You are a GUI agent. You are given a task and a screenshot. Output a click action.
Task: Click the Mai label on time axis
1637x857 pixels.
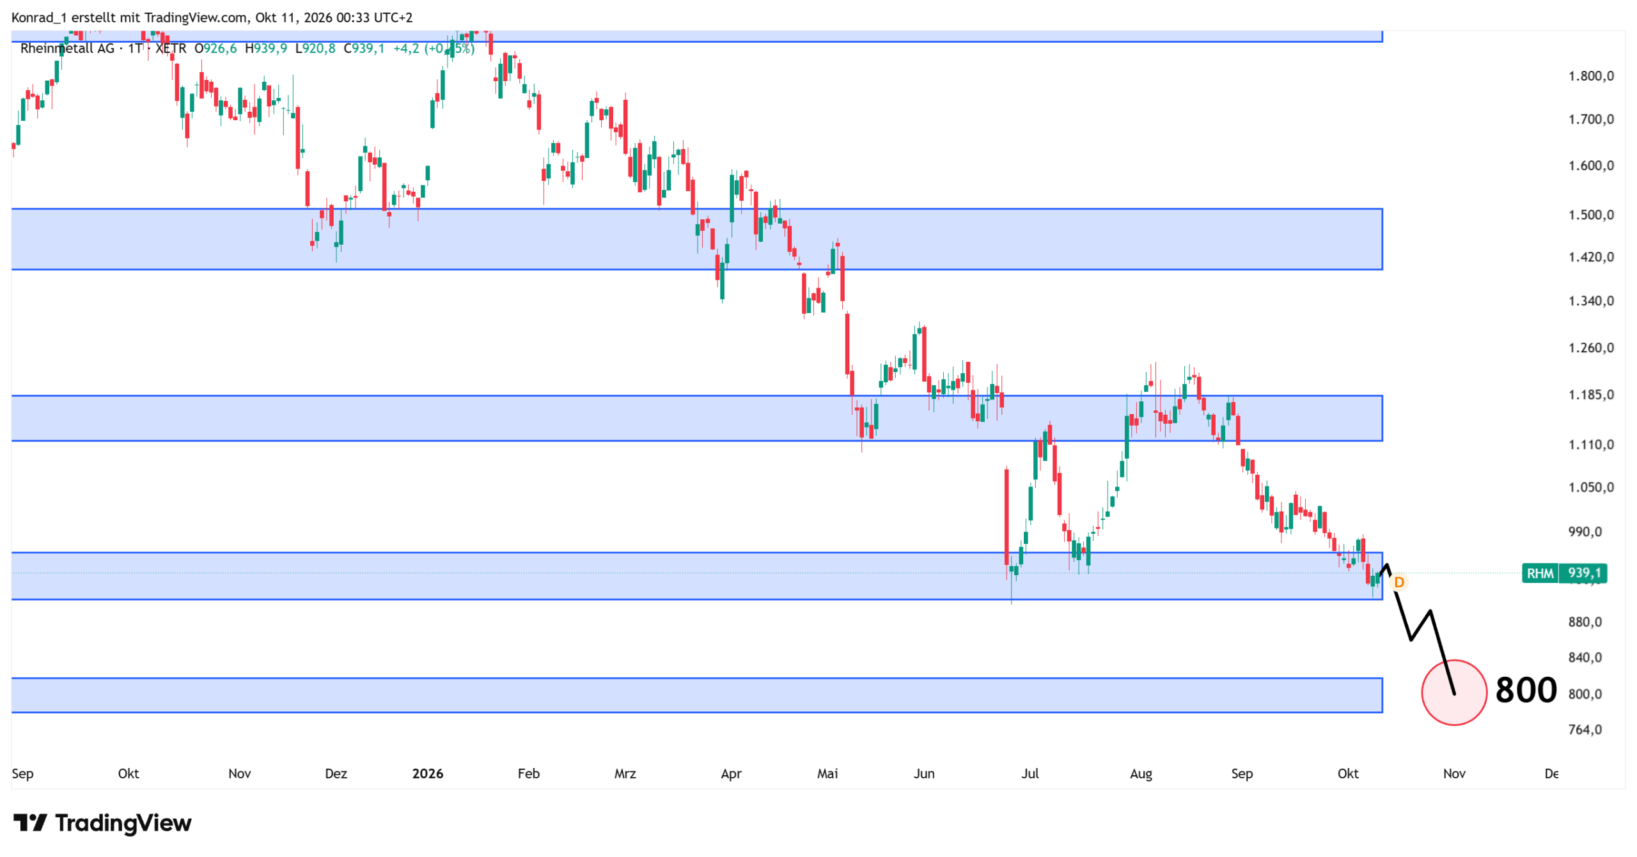[x=827, y=774]
